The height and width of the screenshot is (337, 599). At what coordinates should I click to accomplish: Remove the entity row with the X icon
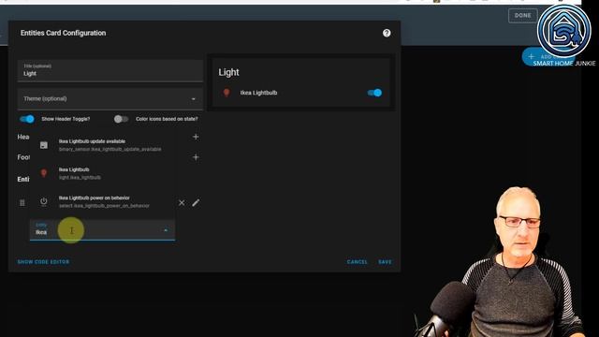coord(182,203)
